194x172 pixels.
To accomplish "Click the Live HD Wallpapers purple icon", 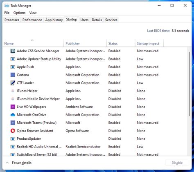I will click(x=13, y=107).
